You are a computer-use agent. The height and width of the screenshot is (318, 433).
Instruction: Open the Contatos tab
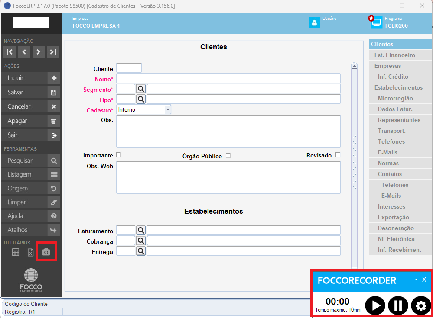(400, 174)
